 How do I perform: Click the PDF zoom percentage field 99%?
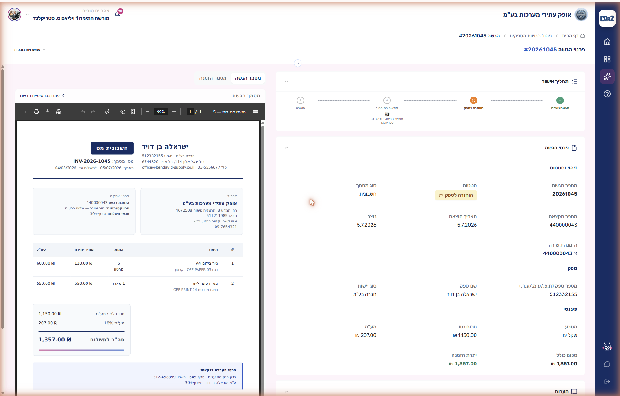pyautogui.click(x=161, y=112)
